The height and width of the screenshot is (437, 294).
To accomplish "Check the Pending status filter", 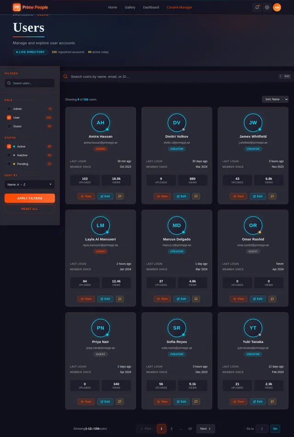I will pyautogui.click(x=9, y=164).
